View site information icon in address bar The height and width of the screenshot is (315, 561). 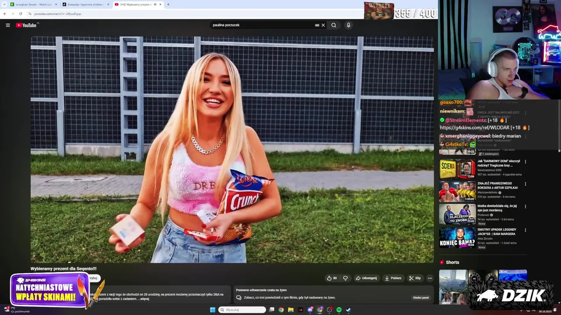(x=30, y=14)
